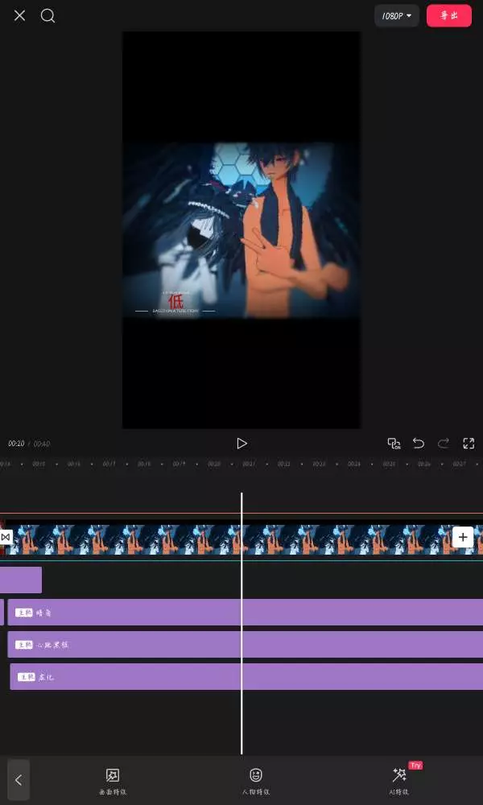
Task: Tap the red 导出 export button
Action: (x=449, y=16)
